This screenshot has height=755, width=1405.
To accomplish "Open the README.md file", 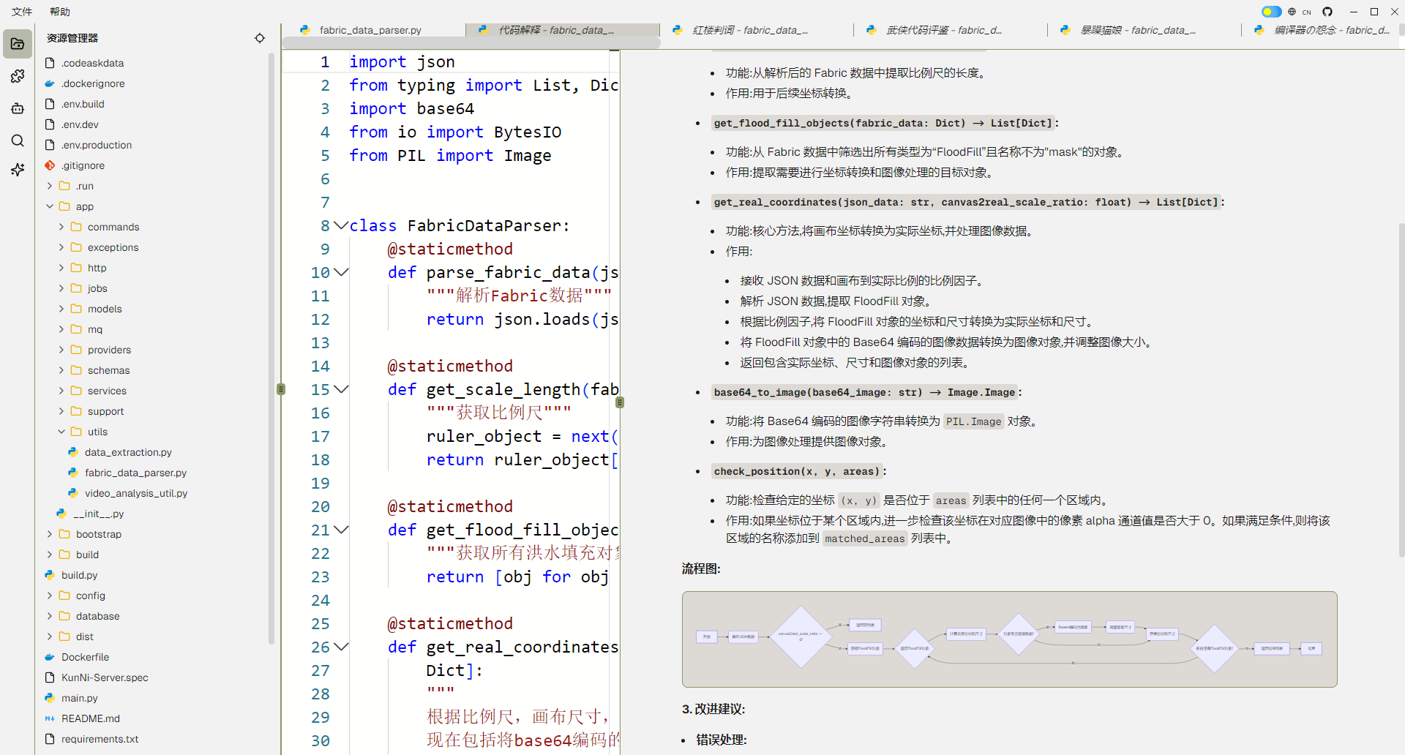I will tap(91, 718).
